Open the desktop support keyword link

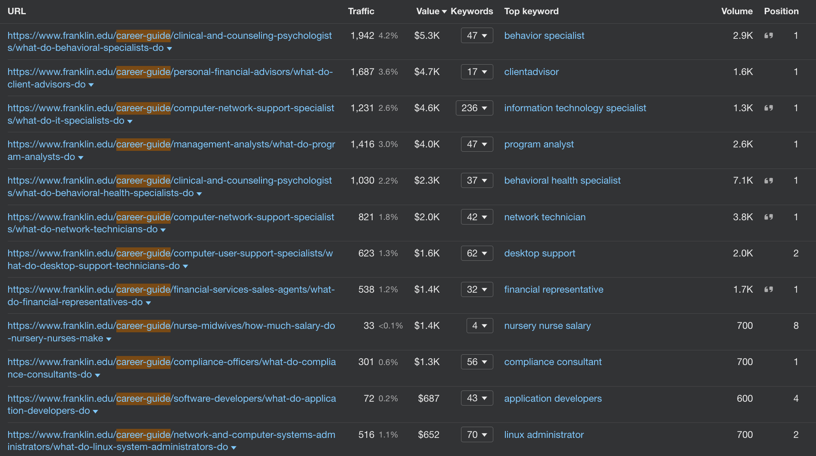pyautogui.click(x=539, y=253)
